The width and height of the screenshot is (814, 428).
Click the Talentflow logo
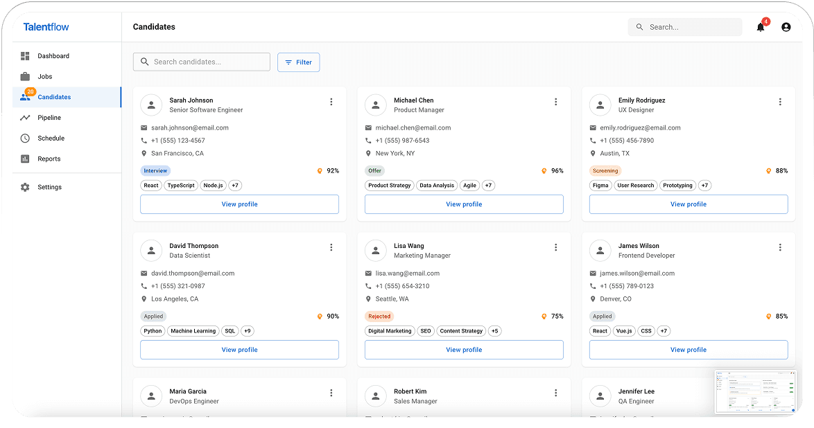click(46, 27)
